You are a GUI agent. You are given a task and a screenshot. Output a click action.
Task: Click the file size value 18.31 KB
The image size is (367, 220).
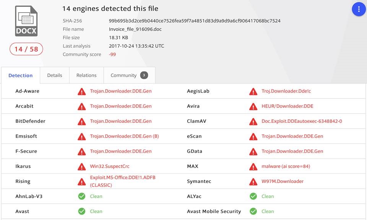[x=119, y=38]
